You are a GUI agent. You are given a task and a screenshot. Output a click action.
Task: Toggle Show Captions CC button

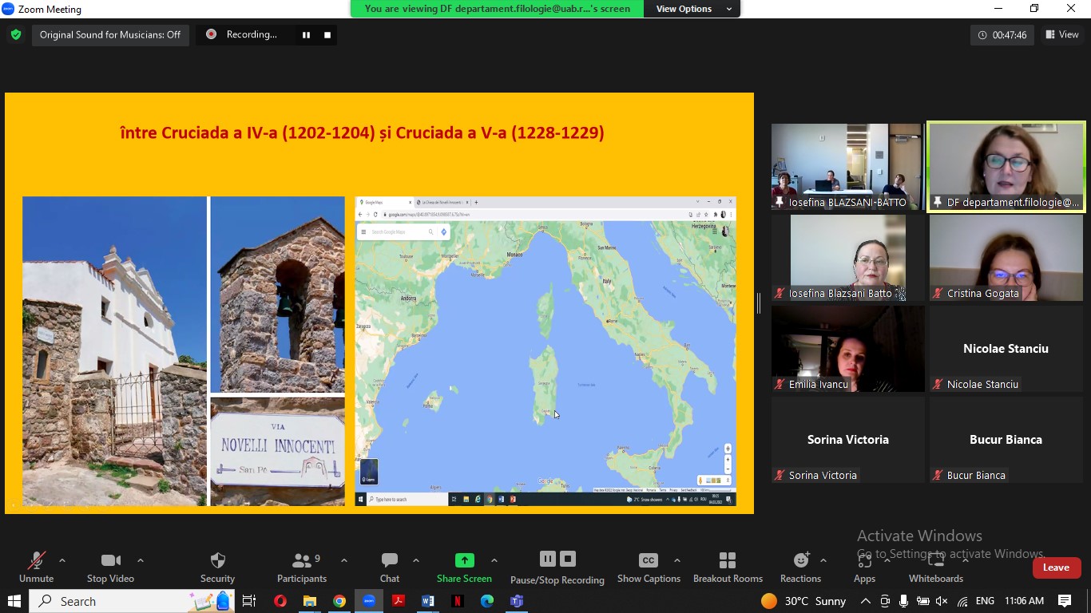coord(649,568)
